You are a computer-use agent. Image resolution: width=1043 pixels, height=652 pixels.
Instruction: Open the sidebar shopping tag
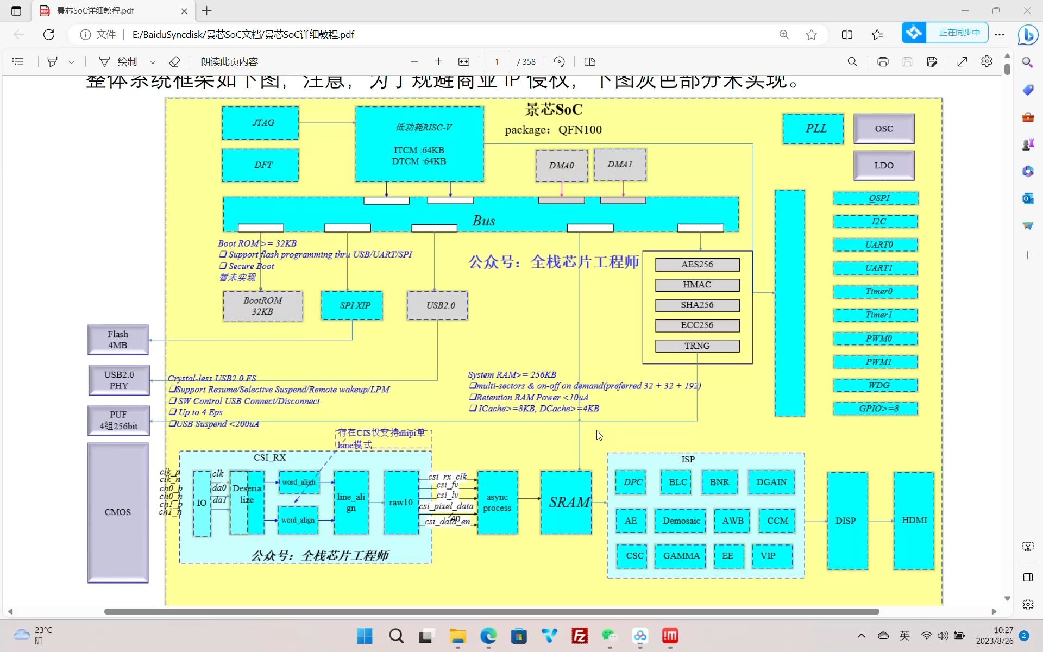click(x=1028, y=90)
